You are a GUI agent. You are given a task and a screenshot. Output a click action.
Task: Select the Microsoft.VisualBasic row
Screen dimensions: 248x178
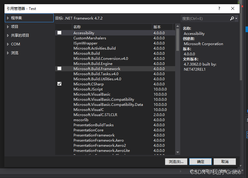pos(115,94)
